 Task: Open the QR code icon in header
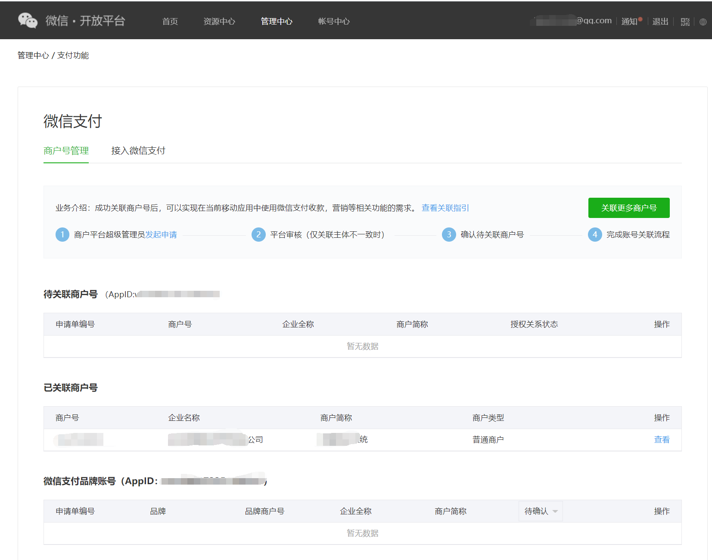pos(685,22)
